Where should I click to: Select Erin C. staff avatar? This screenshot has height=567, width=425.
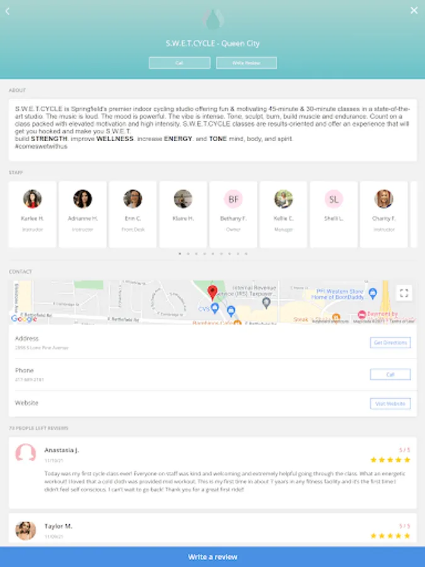(x=133, y=199)
